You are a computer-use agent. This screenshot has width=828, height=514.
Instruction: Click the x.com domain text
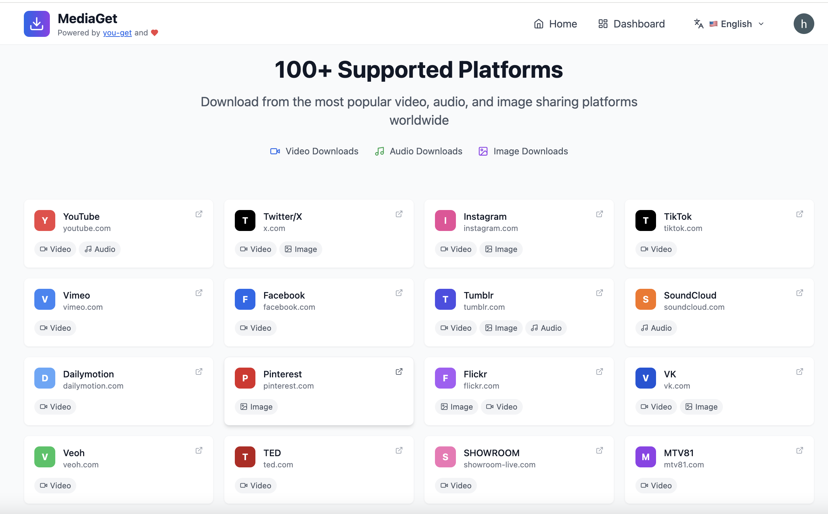click(274, 228)
